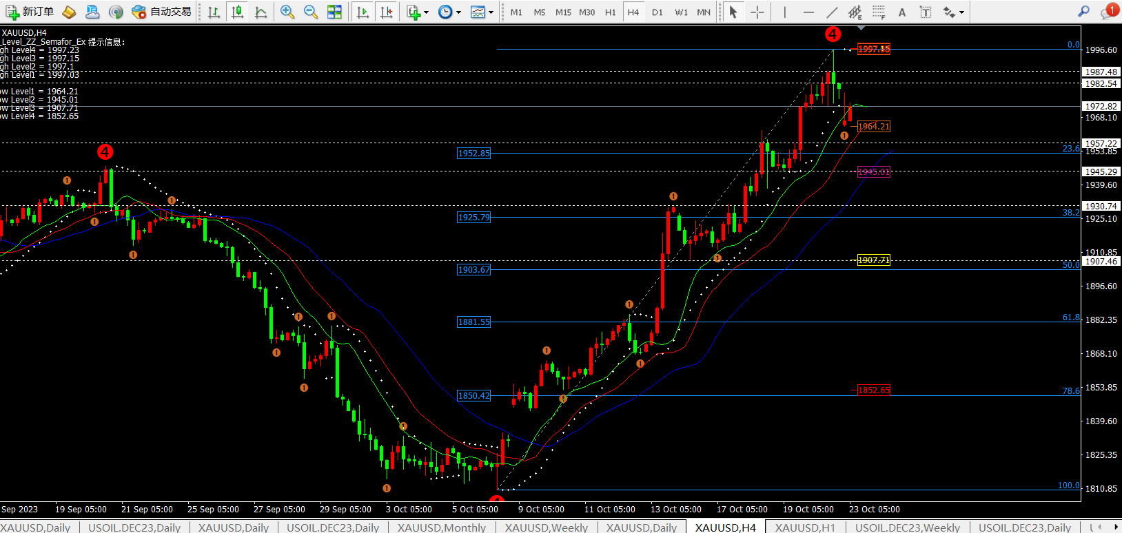The width and height of the screenshot is (1122, 533).
Task: Select the M15 timeframe
Action: pyautogui.click(x=563, y=12)
